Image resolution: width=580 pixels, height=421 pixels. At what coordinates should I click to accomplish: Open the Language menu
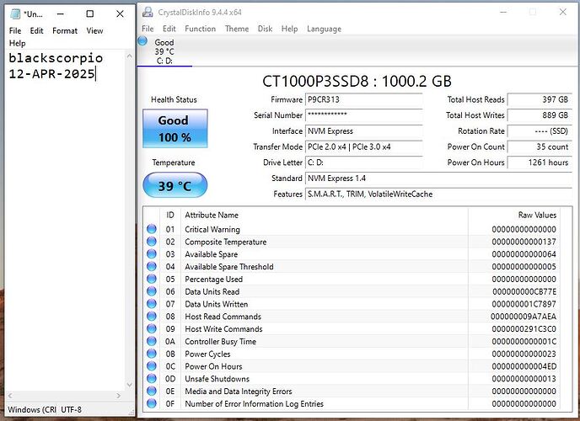point(324,29)
